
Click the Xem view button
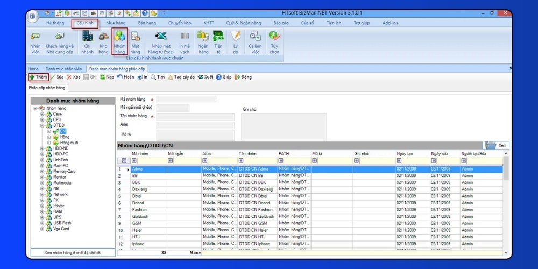pyautogui.click(x=496, y=145)
